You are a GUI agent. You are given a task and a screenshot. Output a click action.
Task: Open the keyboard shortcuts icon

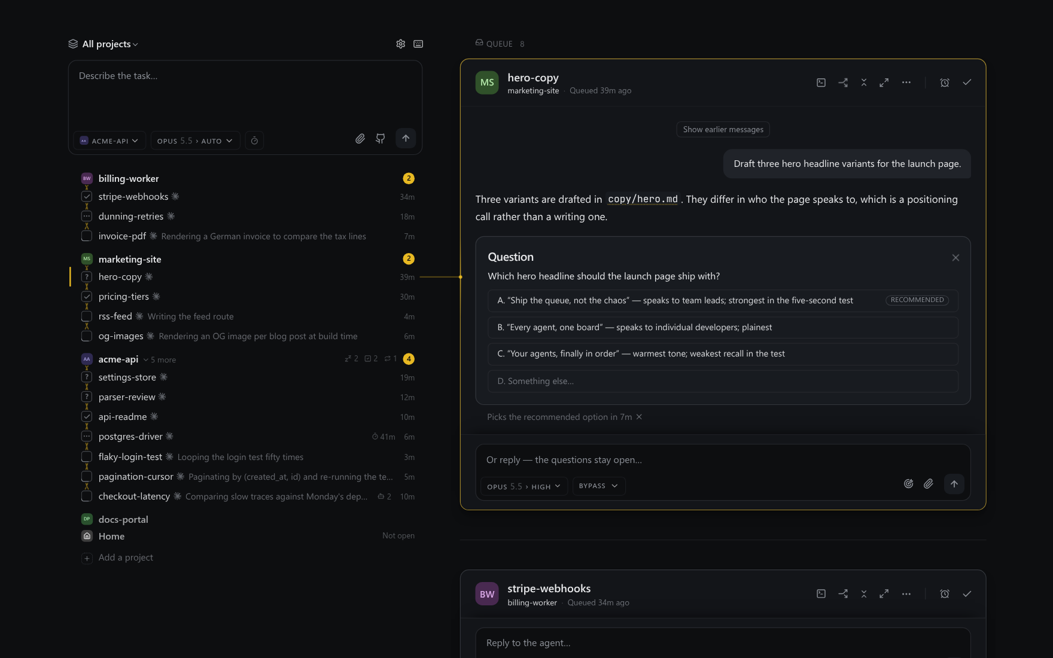click(x=418, y=44)
